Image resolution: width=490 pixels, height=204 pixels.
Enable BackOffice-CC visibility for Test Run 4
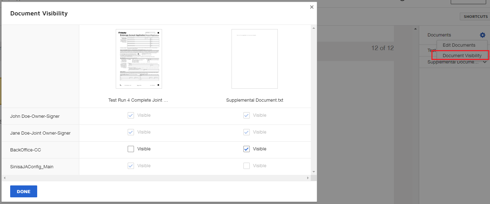point(131,149)
